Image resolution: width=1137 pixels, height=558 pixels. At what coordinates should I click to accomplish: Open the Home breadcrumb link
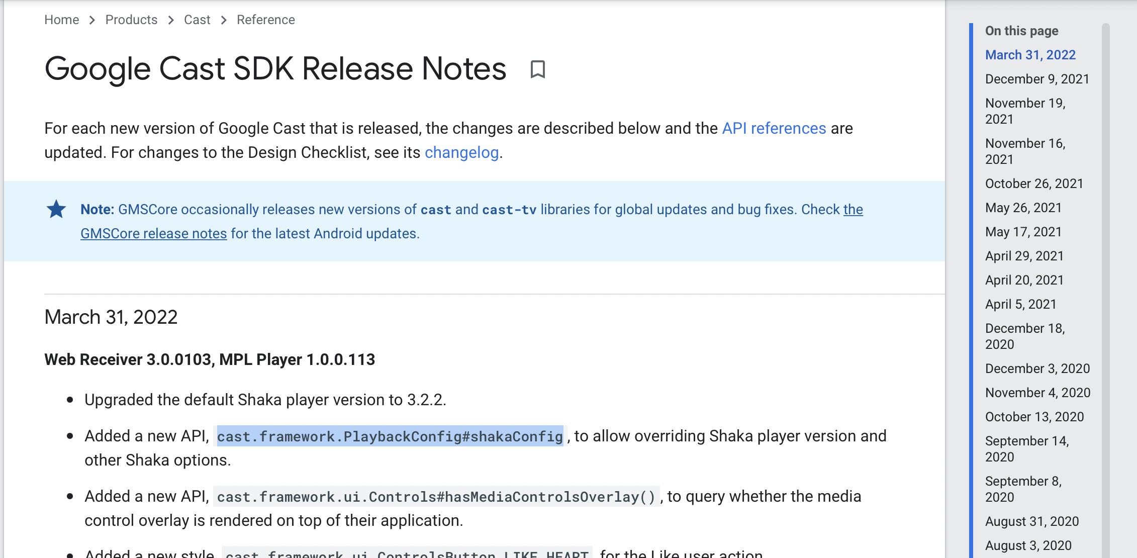pyautogui.click(x=61, y=20)
